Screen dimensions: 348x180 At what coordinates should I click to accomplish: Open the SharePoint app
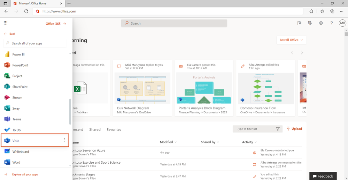pos(20,87)
